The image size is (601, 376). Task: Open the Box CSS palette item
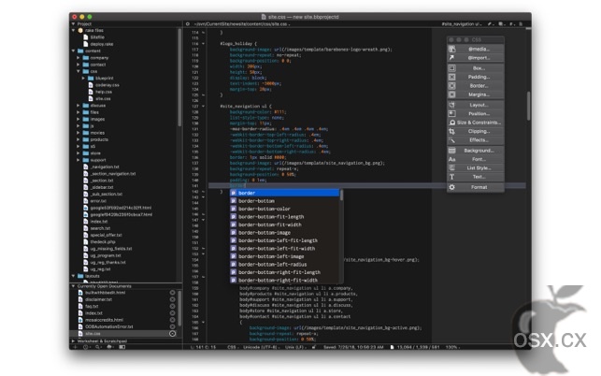click(x=475, y=68)
